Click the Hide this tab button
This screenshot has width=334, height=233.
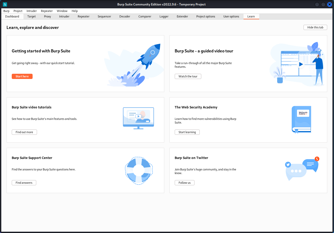pos(315,27)
